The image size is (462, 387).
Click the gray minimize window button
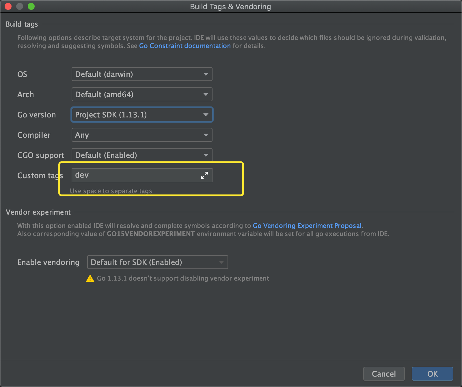pos(20,6)
